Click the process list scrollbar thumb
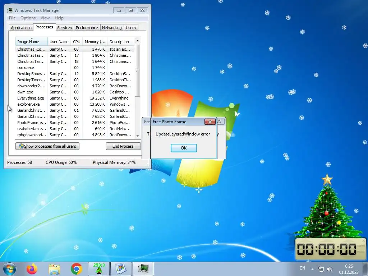368x276 pixels. 138,70
